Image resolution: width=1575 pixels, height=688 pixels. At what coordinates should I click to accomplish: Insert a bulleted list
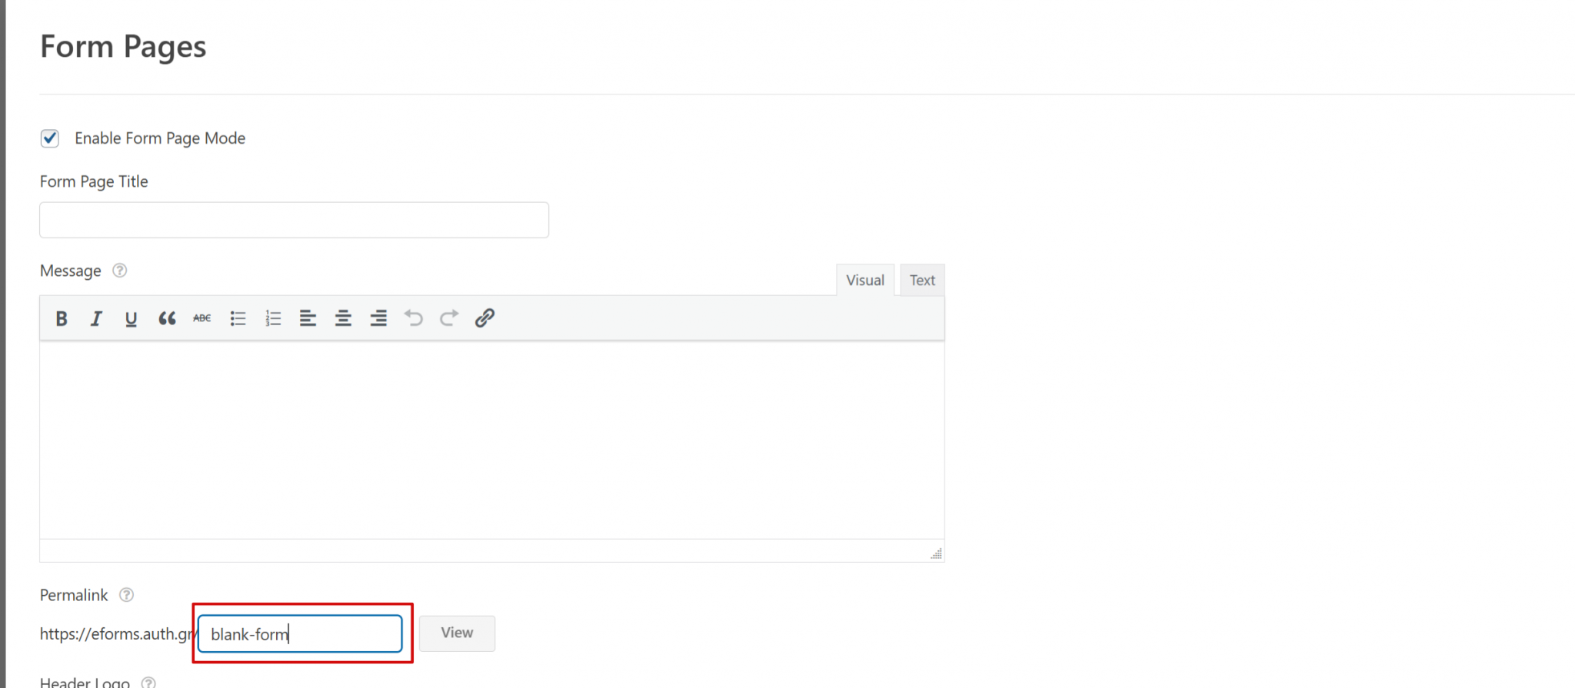tap(238, 317)
